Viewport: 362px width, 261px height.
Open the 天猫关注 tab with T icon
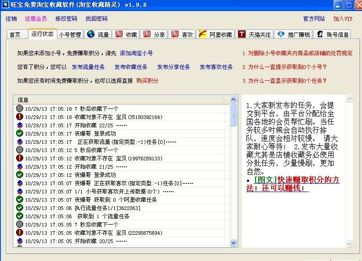(x=255, y=34)
